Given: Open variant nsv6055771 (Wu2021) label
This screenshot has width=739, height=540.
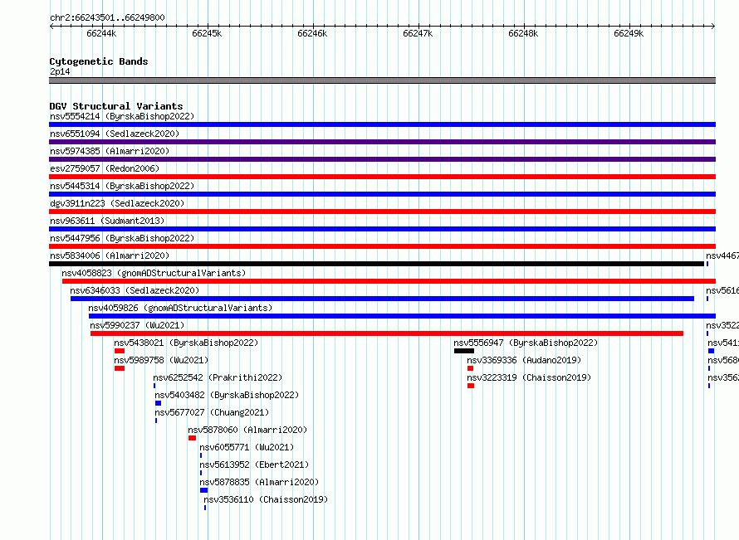Looking at the screenshot, I should pyautogui.click(x=247, y=447).
